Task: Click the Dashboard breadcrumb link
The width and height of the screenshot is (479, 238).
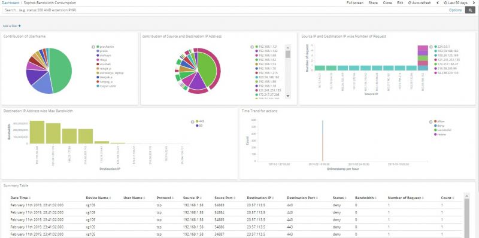Action: [x=10, y=3]
